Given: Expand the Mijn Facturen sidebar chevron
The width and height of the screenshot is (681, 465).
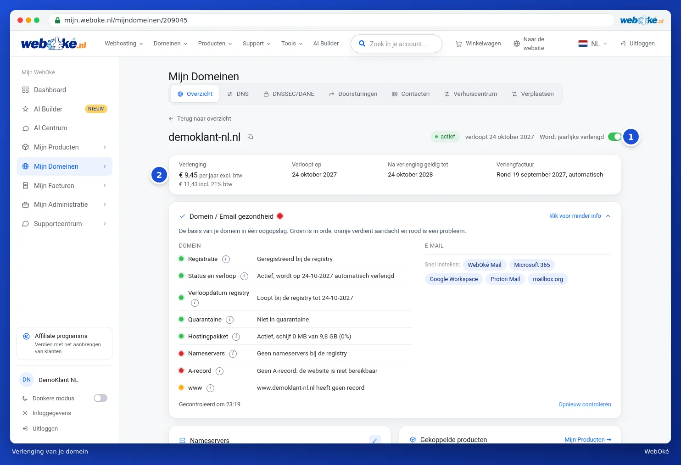Looking at the screenshot, I should click(105, 185).
